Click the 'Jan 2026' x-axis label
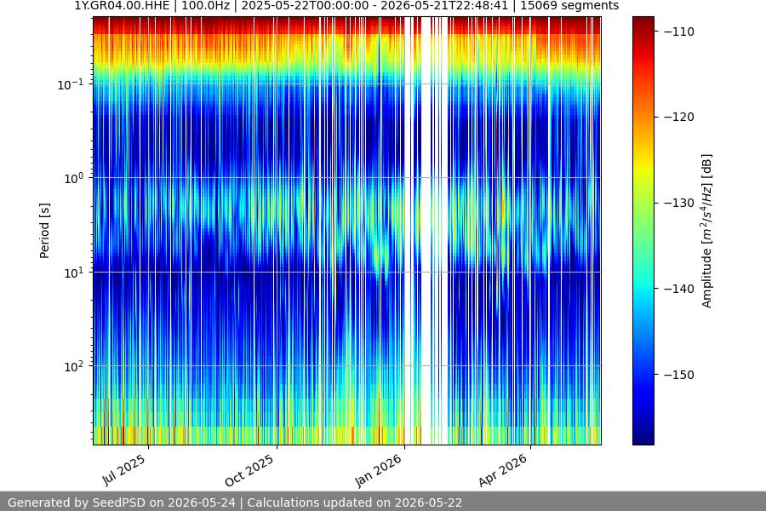766x511 pixels. (378, 470)
